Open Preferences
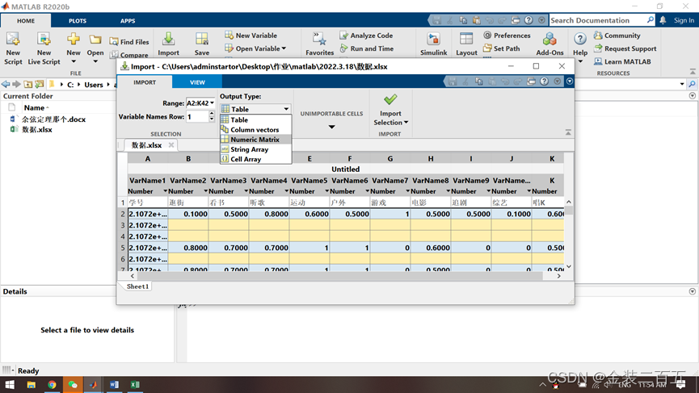 click(507, 36)
